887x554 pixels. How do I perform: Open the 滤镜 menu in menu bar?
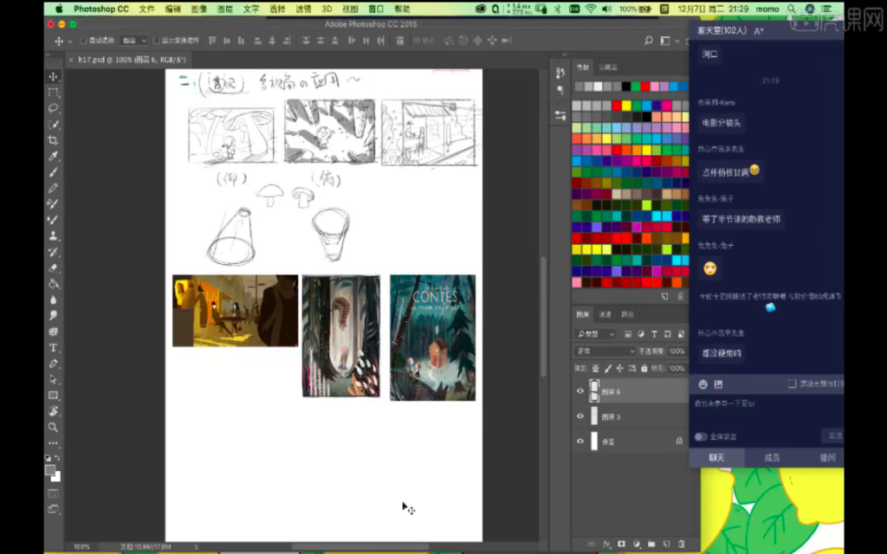(303, 9)
